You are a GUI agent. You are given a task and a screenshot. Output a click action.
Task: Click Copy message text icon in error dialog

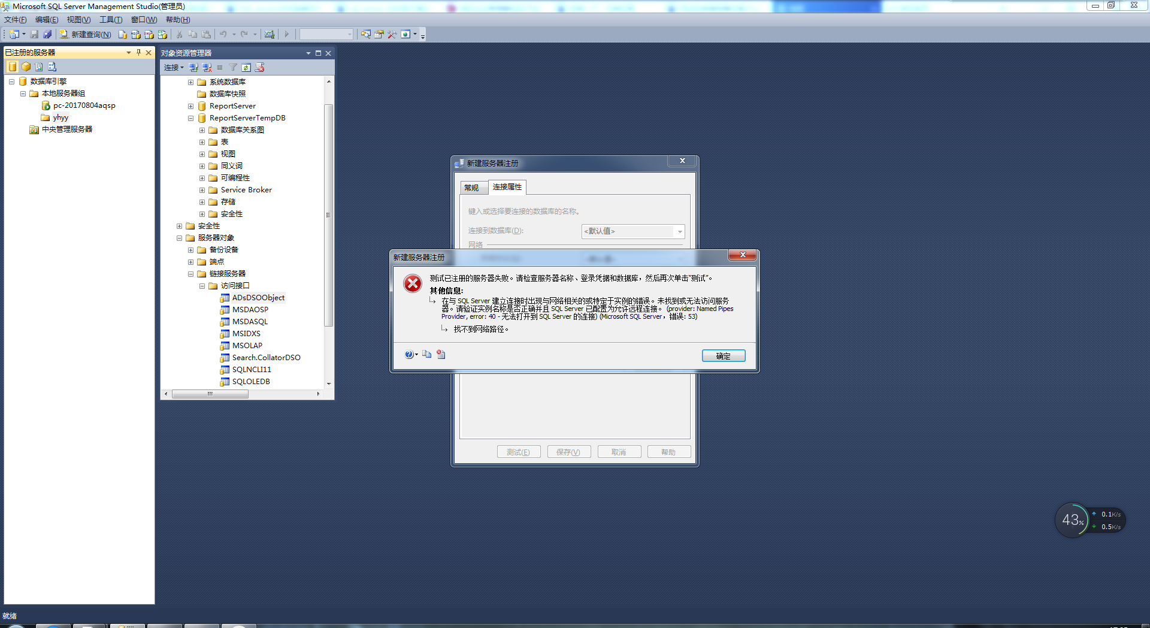(426, 354)
